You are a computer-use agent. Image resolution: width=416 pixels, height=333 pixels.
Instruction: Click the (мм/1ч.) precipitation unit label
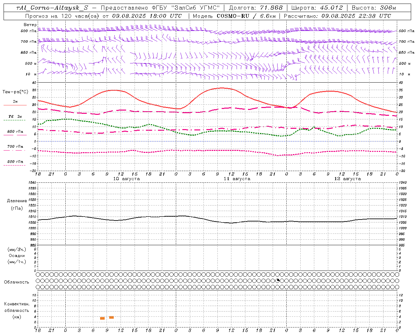pos(17,262)
